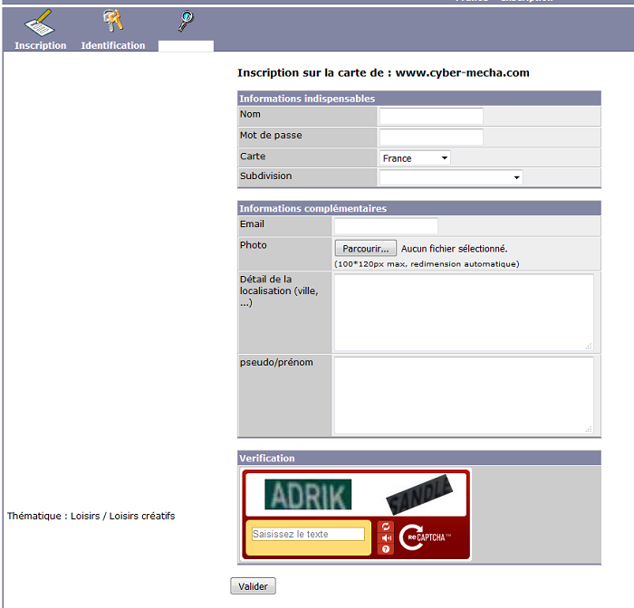The image size is (634, 608).
Task: Click the reCAPTCHA logo
Action: (425, 537)
